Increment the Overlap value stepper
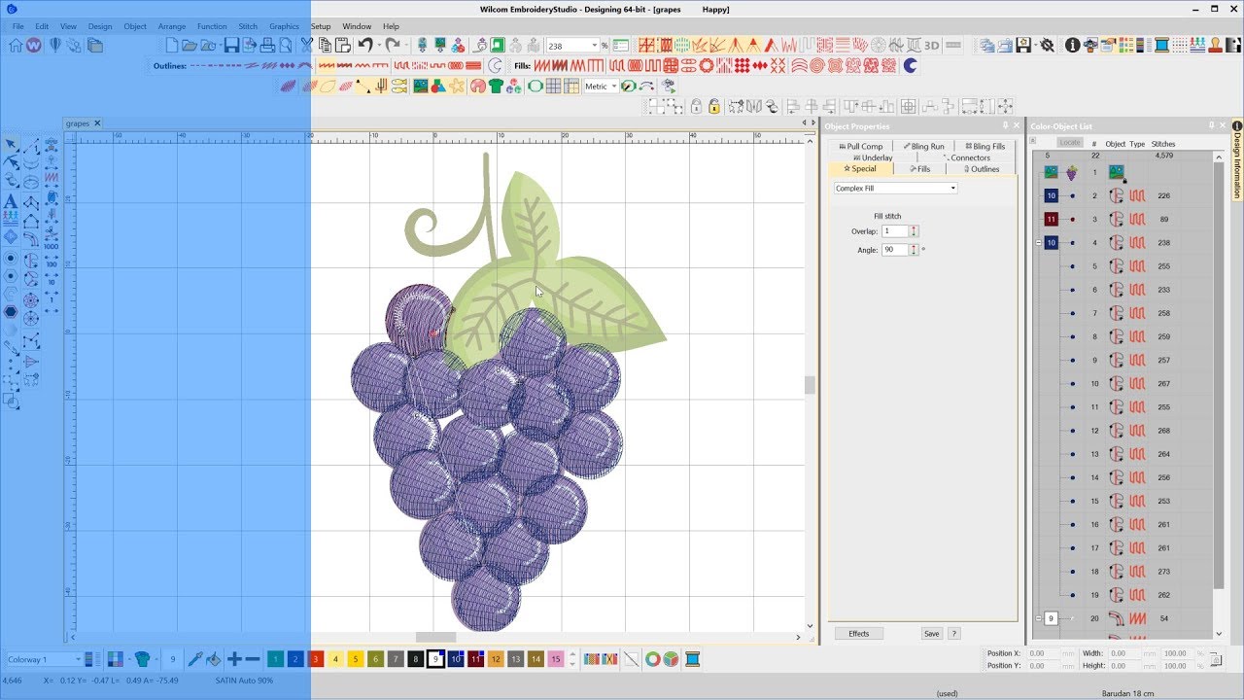 click(914, 228)
